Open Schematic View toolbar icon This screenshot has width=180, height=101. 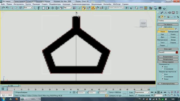coord(146,8)
